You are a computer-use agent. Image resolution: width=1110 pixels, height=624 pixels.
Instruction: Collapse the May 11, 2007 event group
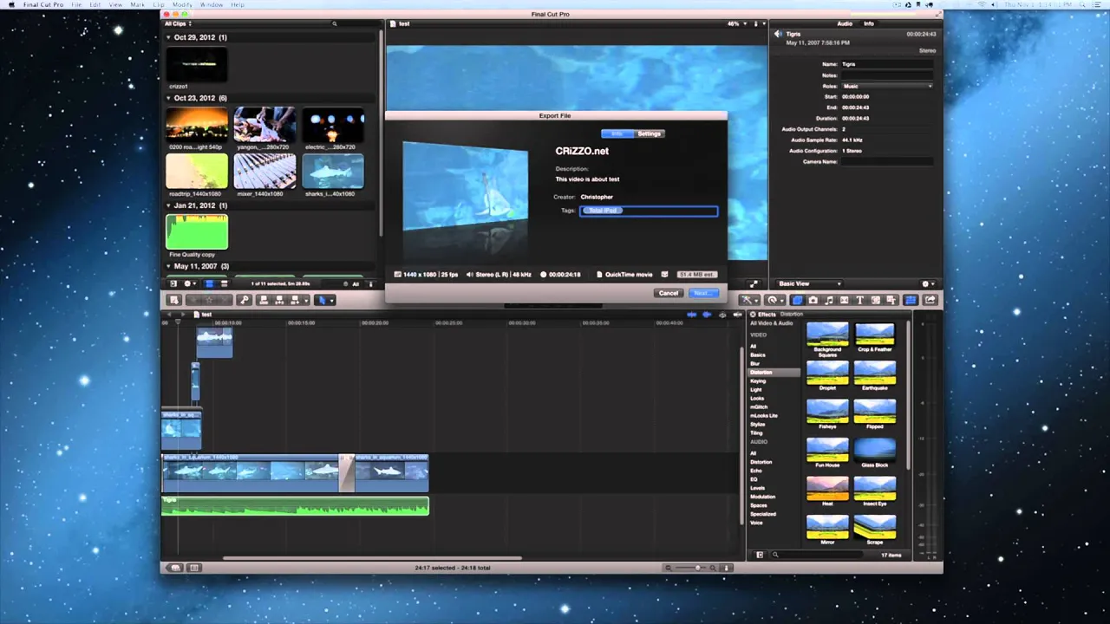169,266
